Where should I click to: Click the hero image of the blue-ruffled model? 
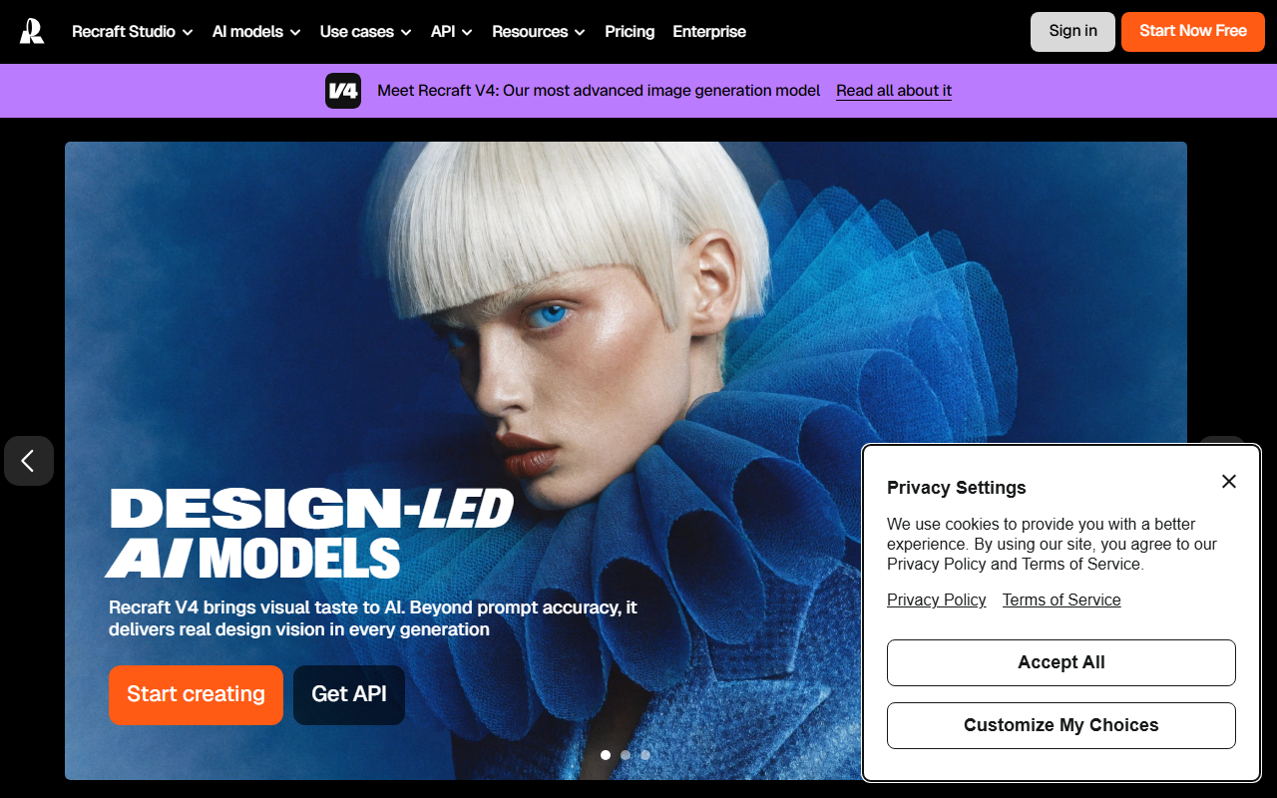[626, 461]
